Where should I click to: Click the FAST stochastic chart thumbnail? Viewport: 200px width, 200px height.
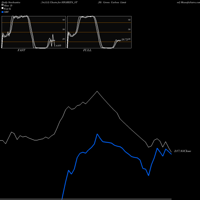(34, 32)
